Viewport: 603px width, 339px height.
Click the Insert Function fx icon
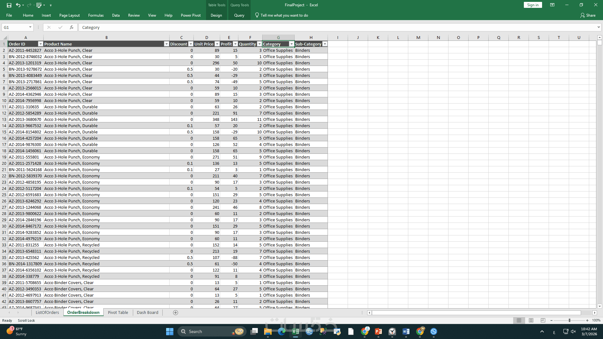point(72,27)
